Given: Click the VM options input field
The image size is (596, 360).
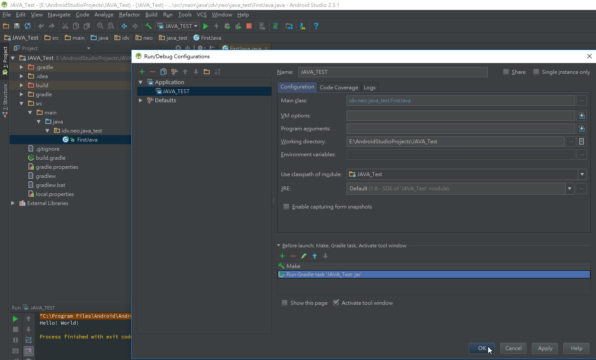Looking at the screenshot, I should tap(460, 116).
